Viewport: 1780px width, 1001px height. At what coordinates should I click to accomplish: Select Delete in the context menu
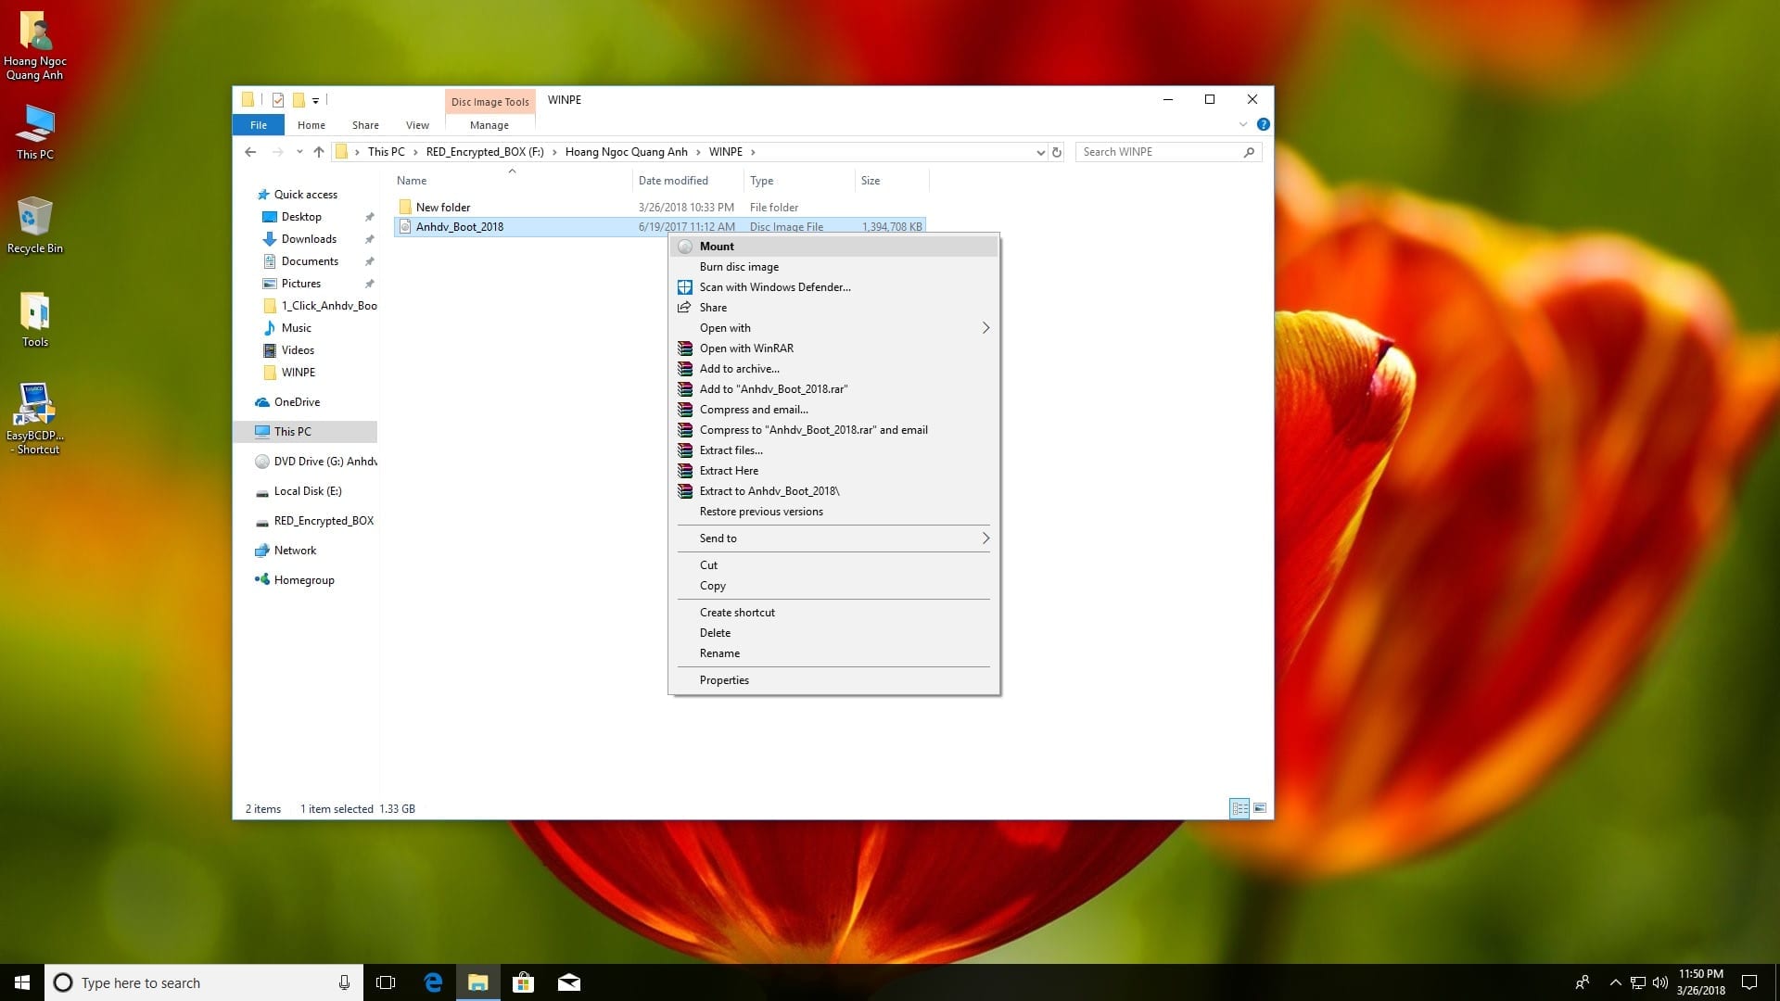pyautogui.click(x=833, y=633)
